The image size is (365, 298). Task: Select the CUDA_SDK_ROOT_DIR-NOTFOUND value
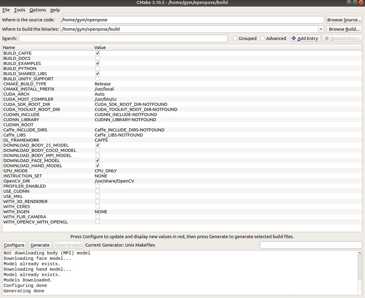[131, 104]
